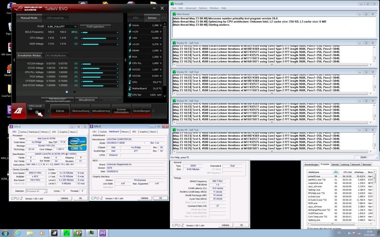
Task: Click the DRAM lightning bolt sensor icon
Action: tap(130, 50)
